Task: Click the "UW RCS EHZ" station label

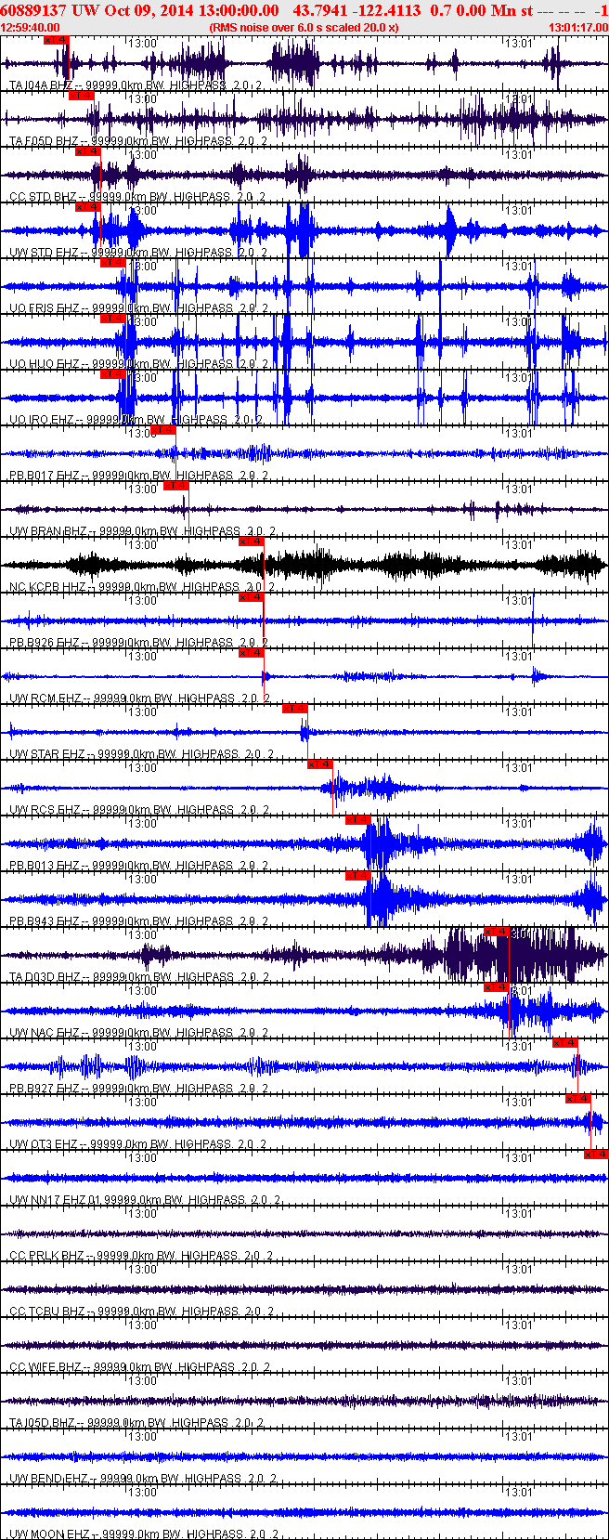Action: click(x=45, y=810)
